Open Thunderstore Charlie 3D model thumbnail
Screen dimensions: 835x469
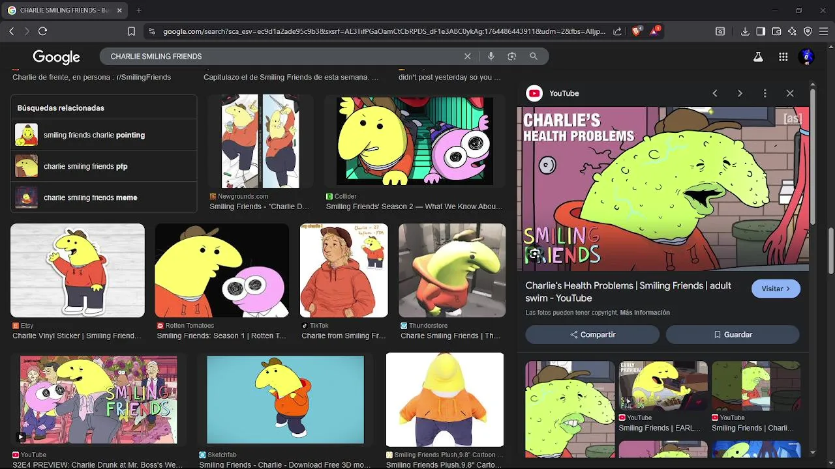click(452, 270)
